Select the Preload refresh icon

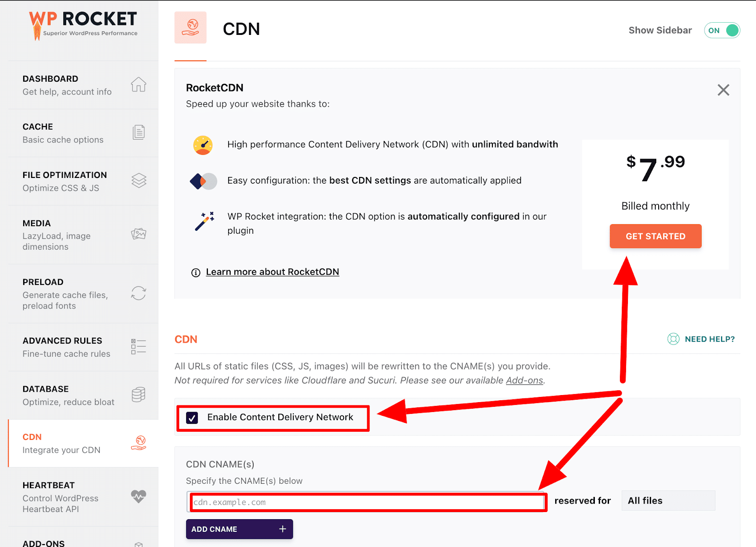(x=138, y=294)
